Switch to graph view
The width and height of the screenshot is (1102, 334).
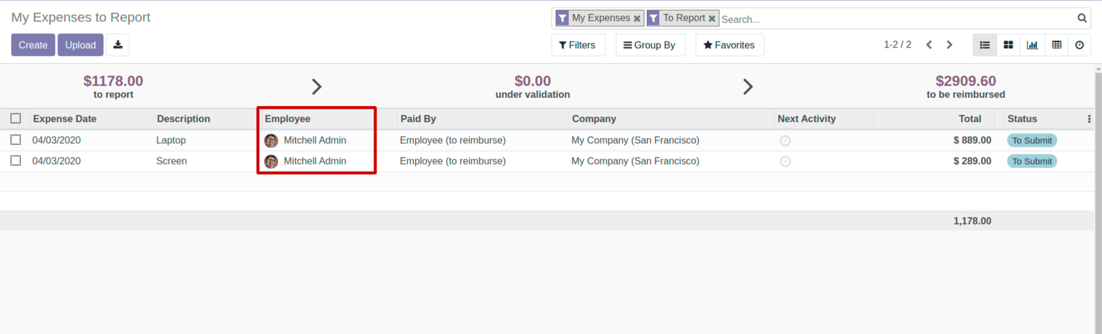[1032, 45]
